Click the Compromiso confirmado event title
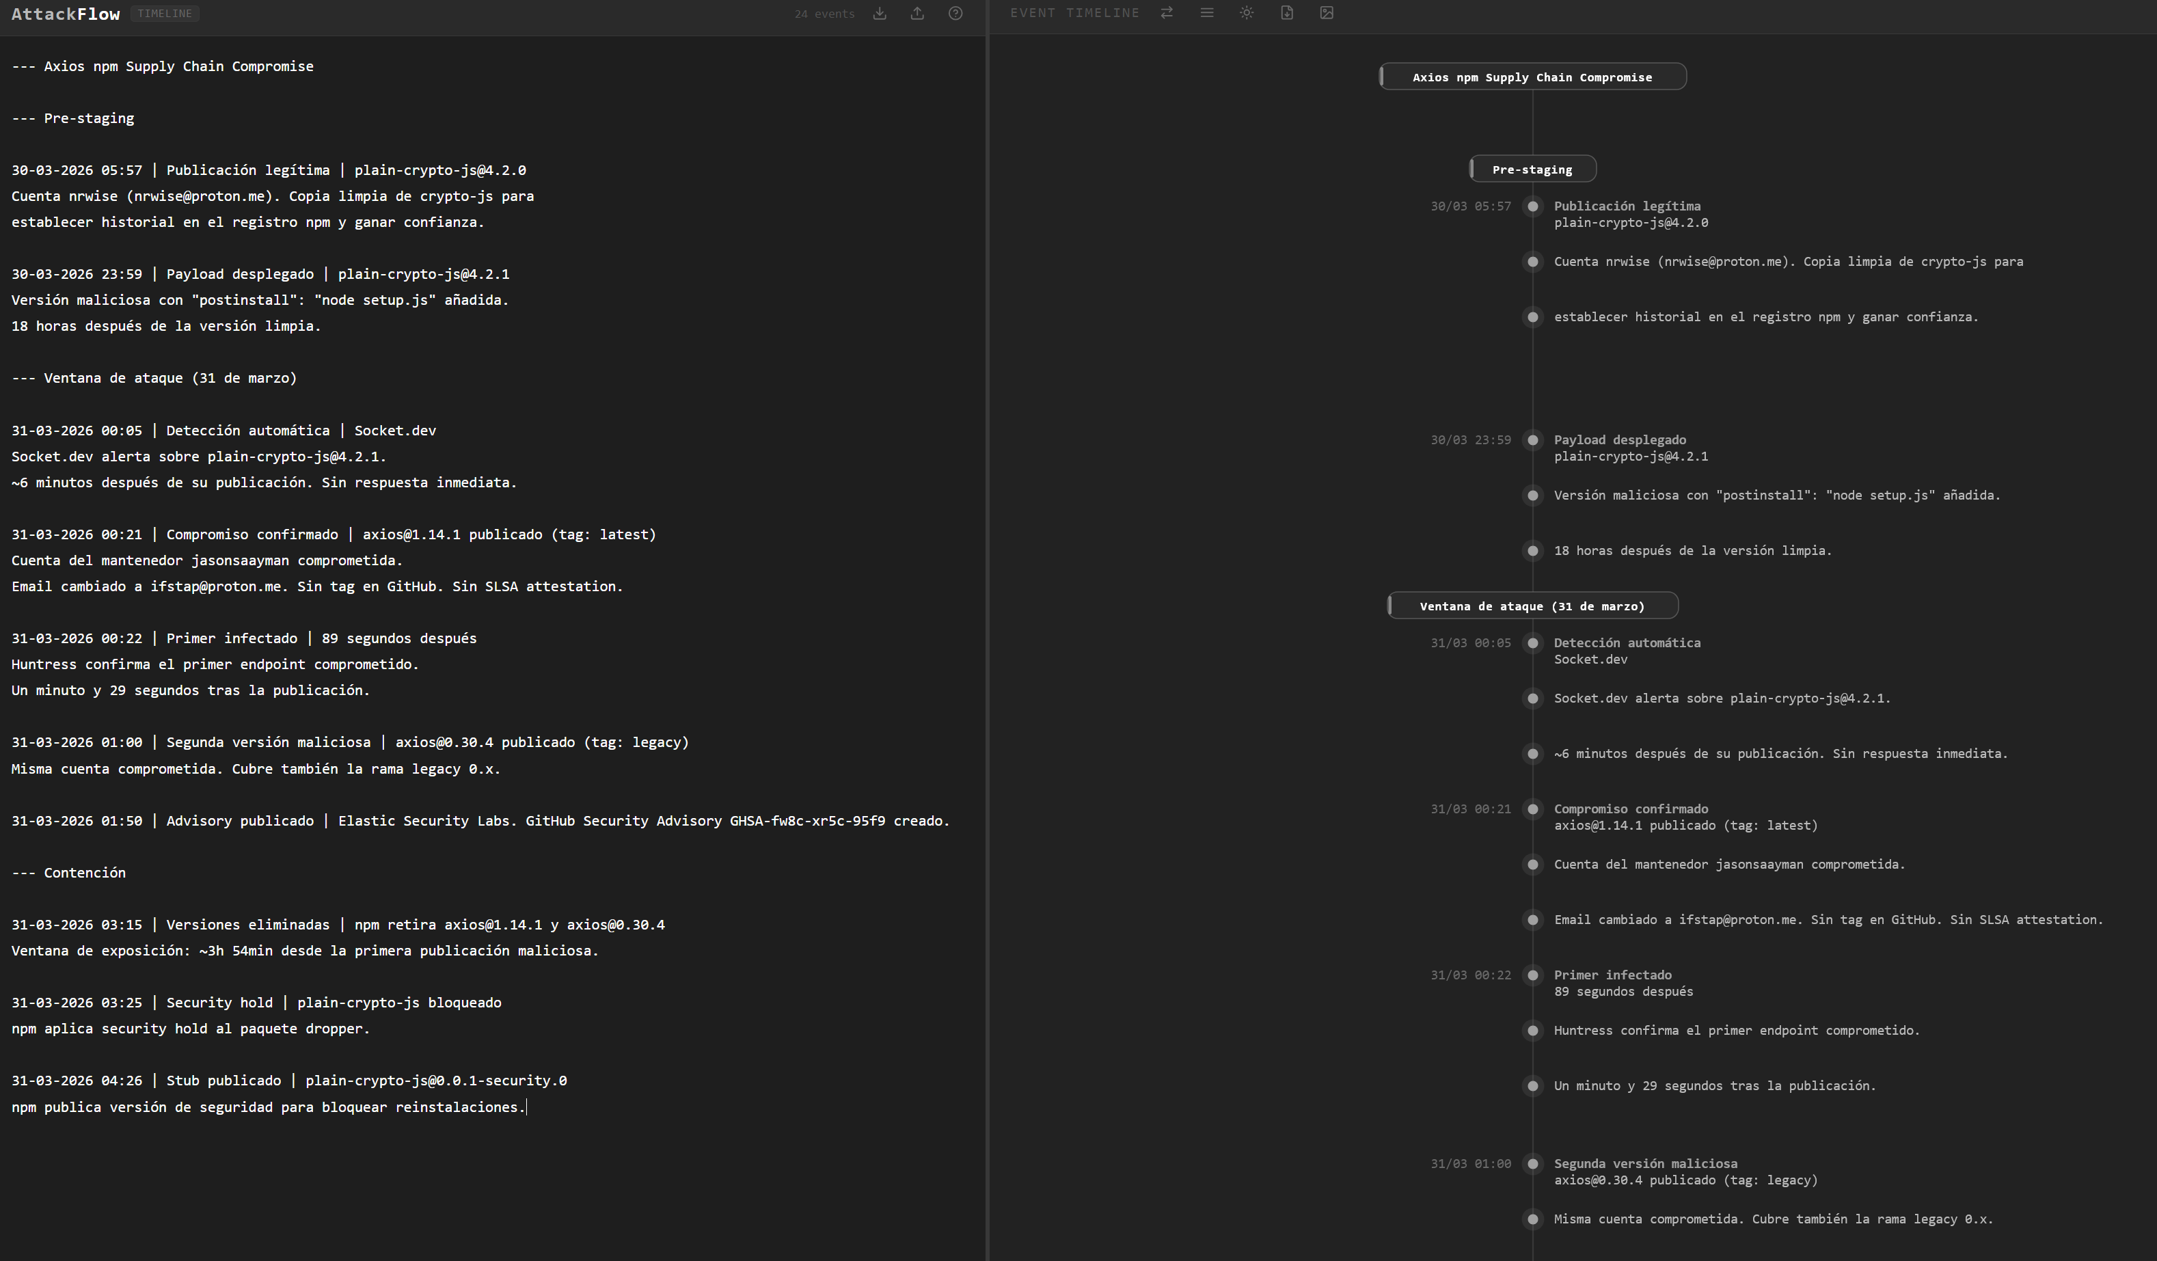Viewport: 2157px width, 1261px height. coord(1630,809)
